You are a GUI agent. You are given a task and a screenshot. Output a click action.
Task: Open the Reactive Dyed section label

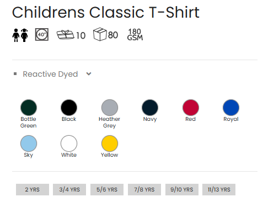pos(50,74)
